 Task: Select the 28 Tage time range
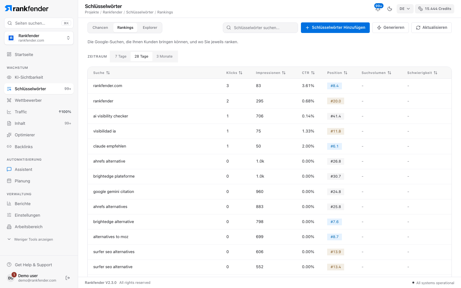tap(142, 56)
